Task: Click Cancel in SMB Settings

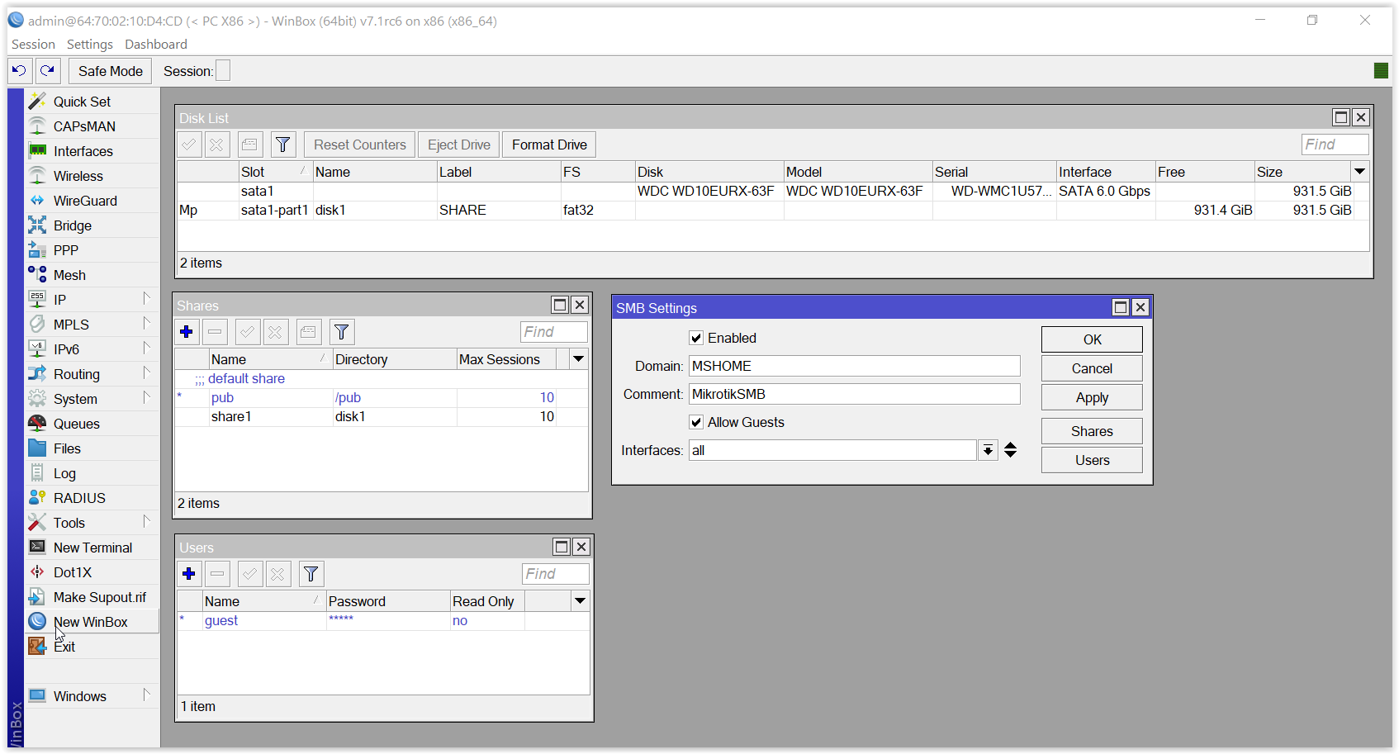Action: 1092,368
